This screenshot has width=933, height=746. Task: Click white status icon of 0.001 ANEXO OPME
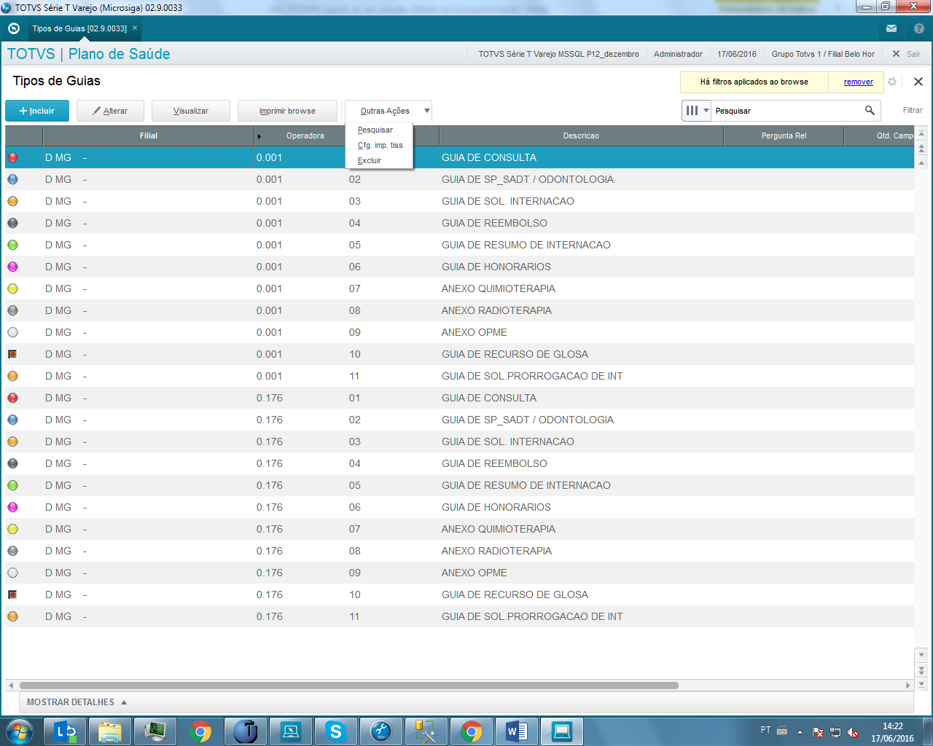12,332
